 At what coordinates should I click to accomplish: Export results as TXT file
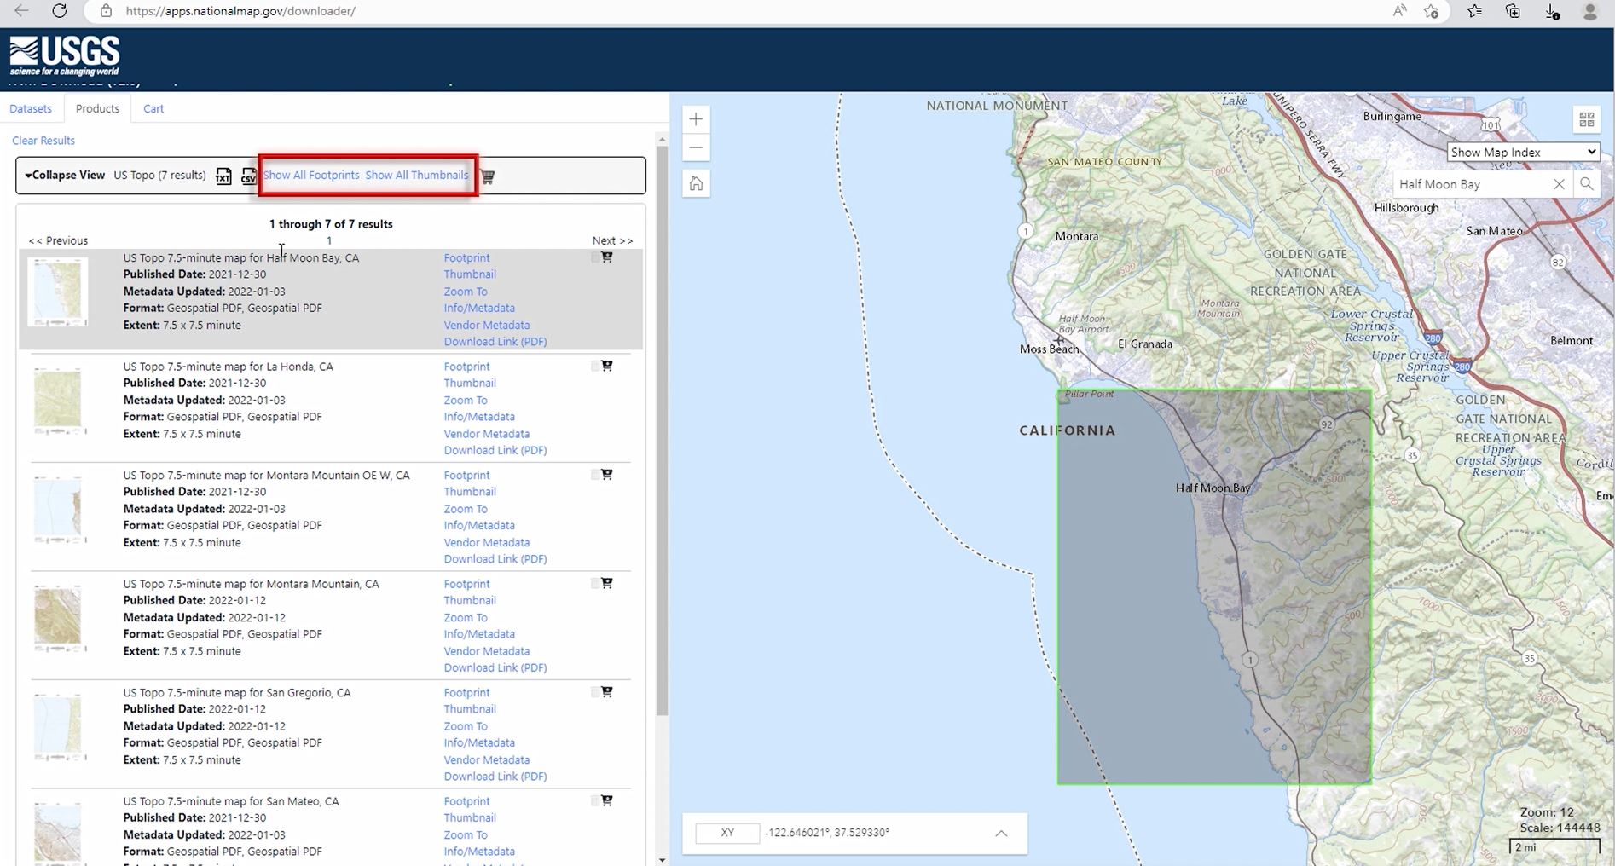tap(223, 176)
